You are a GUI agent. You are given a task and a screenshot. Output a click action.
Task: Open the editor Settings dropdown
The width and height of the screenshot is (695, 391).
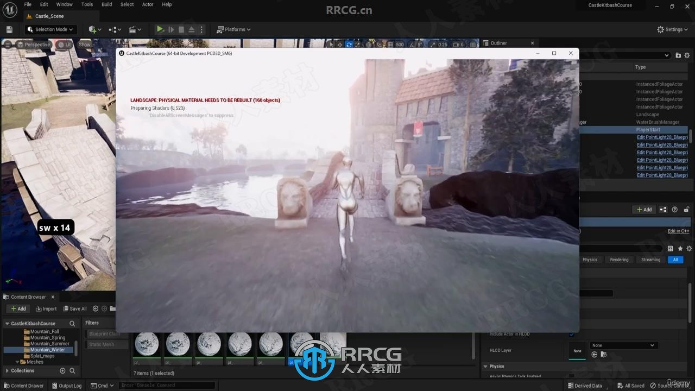[x=673, y=29]
